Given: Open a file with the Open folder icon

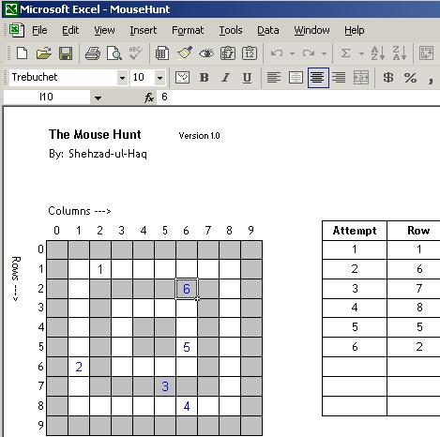Looking at the screenshot, I should [x=43, y=53].
